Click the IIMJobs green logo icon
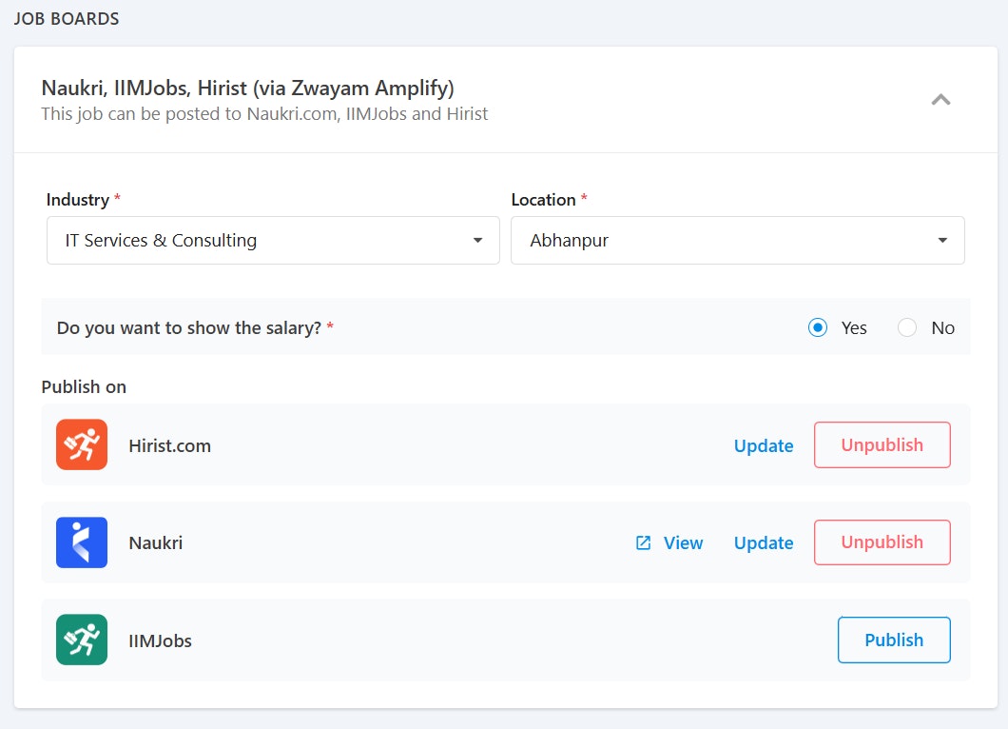Viewport: 1008px width, 729px height. (82, 640)
